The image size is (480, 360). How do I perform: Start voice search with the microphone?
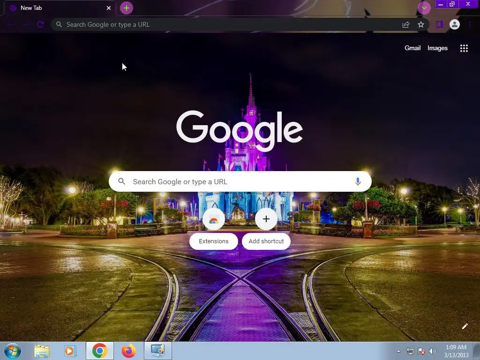(358, 181)
